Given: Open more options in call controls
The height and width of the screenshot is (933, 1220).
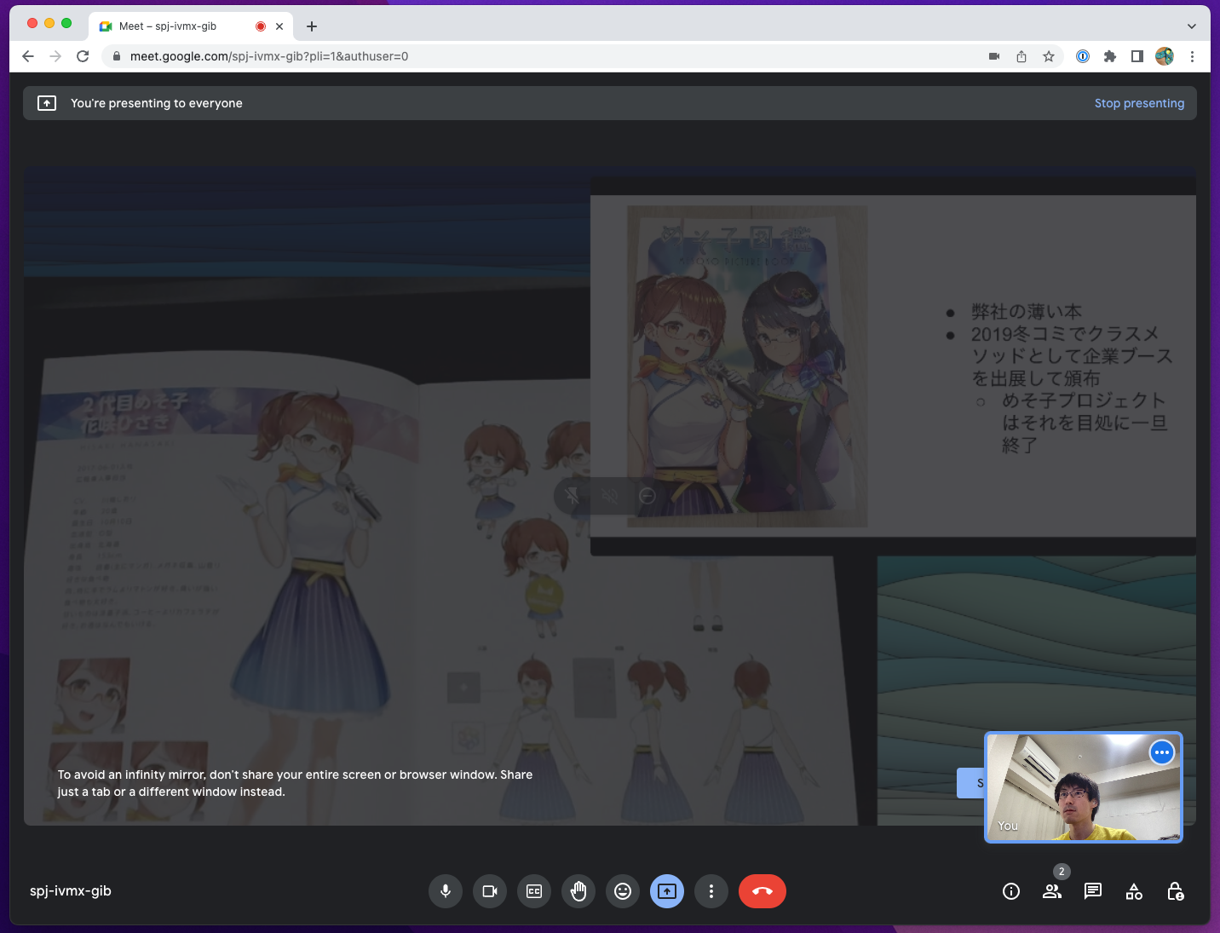Looking at the screenshot, I should pyautogui.click(x=711, y=891).
